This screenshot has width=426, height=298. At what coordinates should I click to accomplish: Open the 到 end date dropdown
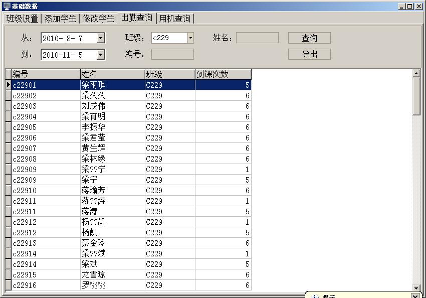coord(101,55)
